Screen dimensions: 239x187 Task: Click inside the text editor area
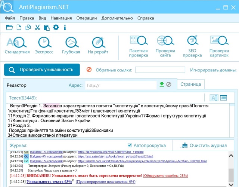(x=118, y=120)
